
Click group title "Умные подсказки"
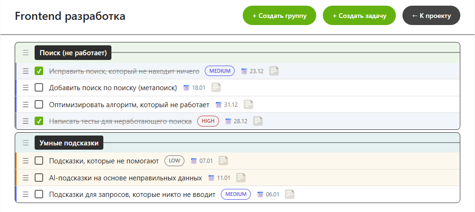69,143
